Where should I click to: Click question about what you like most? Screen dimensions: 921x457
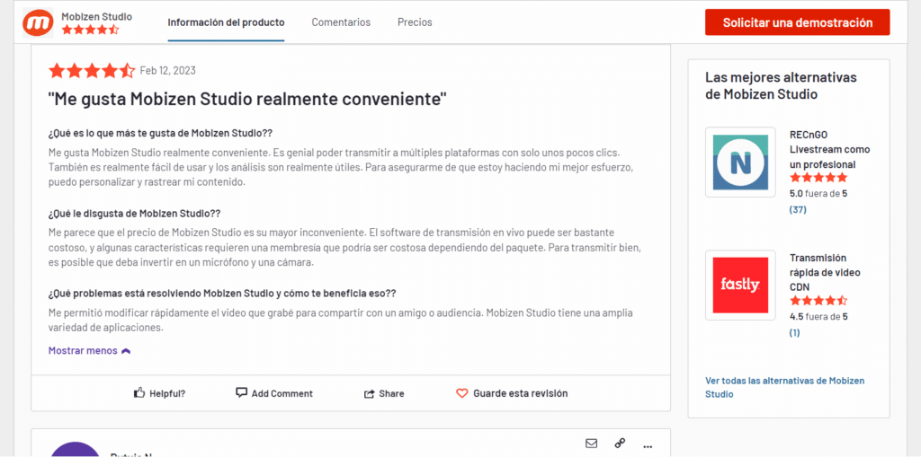click(160, 133)
